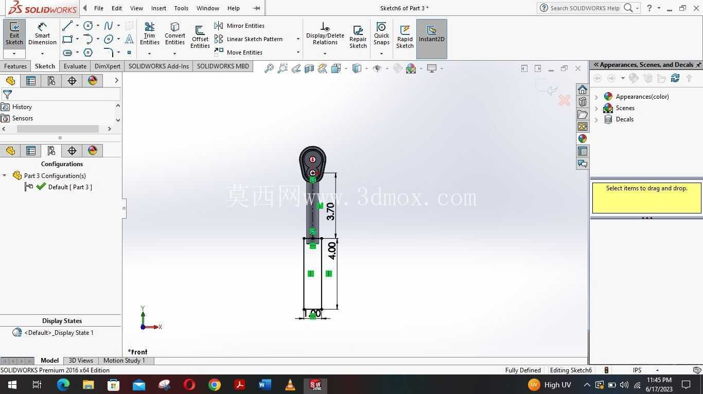This screenshot has height=394, width=703.
Task: Click the Linear Sketch Pattern button
Action: pyautogui.click(x=249, y=39)
